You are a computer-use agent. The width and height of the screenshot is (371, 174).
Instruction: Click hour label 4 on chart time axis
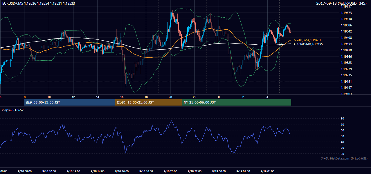click(268, 97)
